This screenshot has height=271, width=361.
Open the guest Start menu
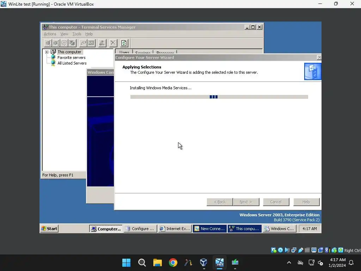click(x=49, y=229)
